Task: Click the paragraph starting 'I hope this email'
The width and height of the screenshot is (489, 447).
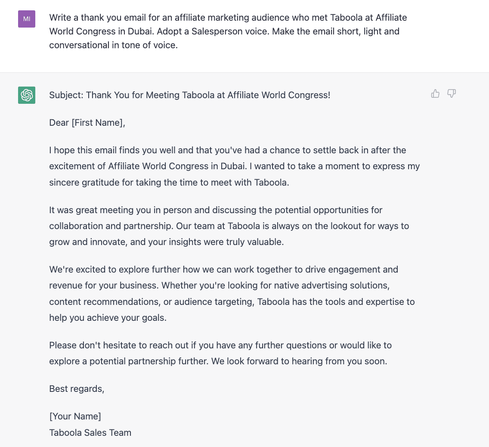Action: coord(234,166)
